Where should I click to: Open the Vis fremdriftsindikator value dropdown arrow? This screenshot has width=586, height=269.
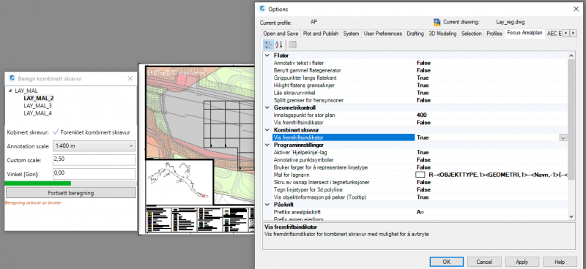563,137
